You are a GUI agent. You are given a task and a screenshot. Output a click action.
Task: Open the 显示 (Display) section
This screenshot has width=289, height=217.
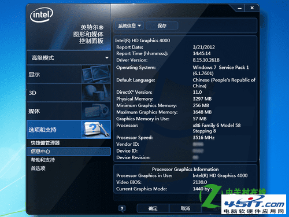pyautogui.click(x=69, y=74)
